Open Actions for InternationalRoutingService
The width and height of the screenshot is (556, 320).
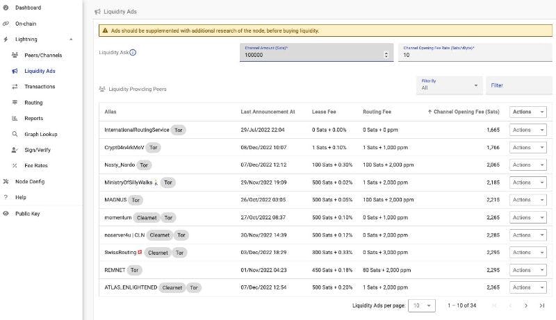click(528, 130)
